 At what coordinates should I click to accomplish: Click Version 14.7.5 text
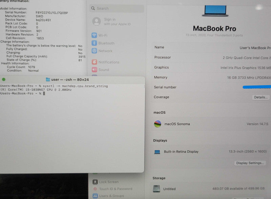point(257,124)
